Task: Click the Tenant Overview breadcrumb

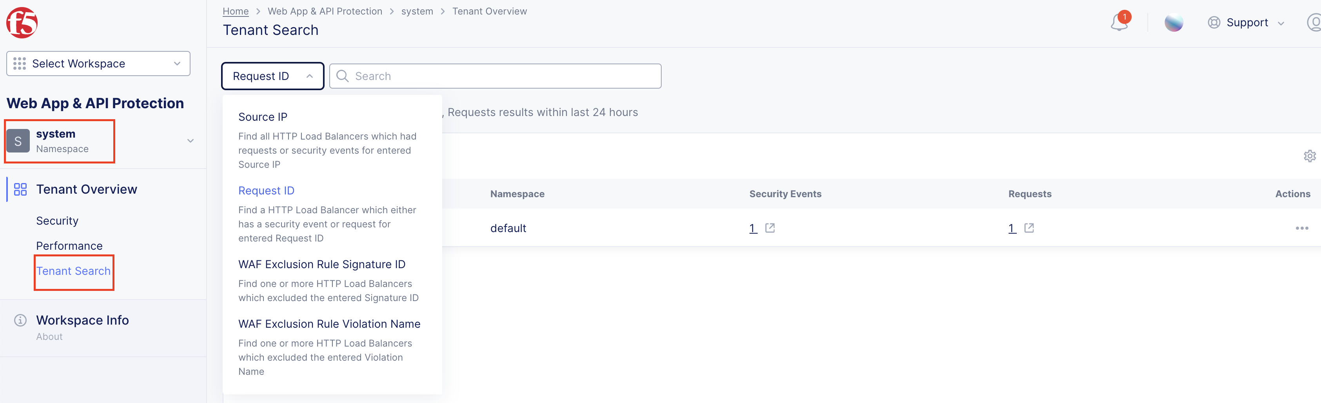Action: point(489,11)
